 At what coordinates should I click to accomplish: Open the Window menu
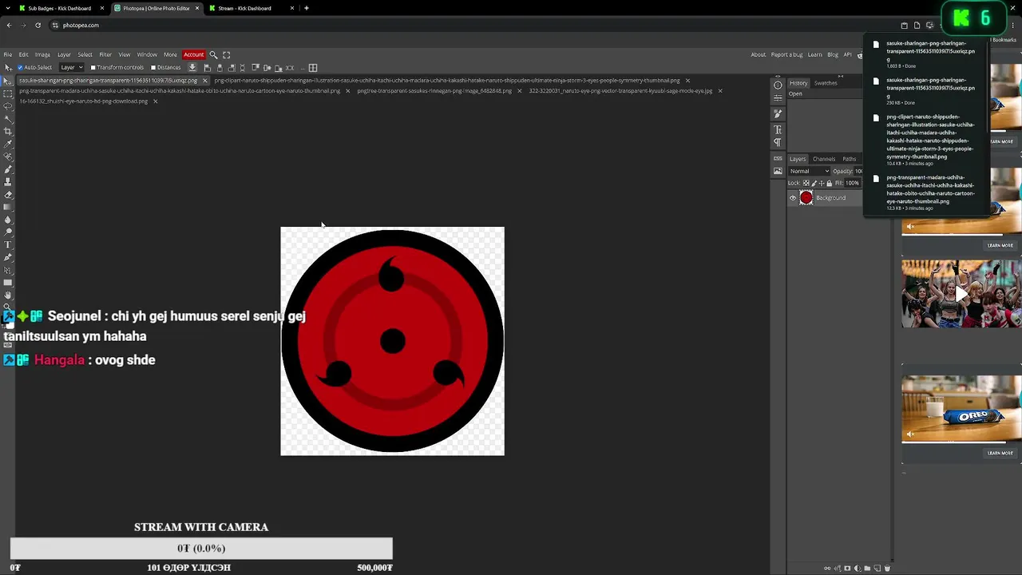pyautogui.click(x=147, y=54)
